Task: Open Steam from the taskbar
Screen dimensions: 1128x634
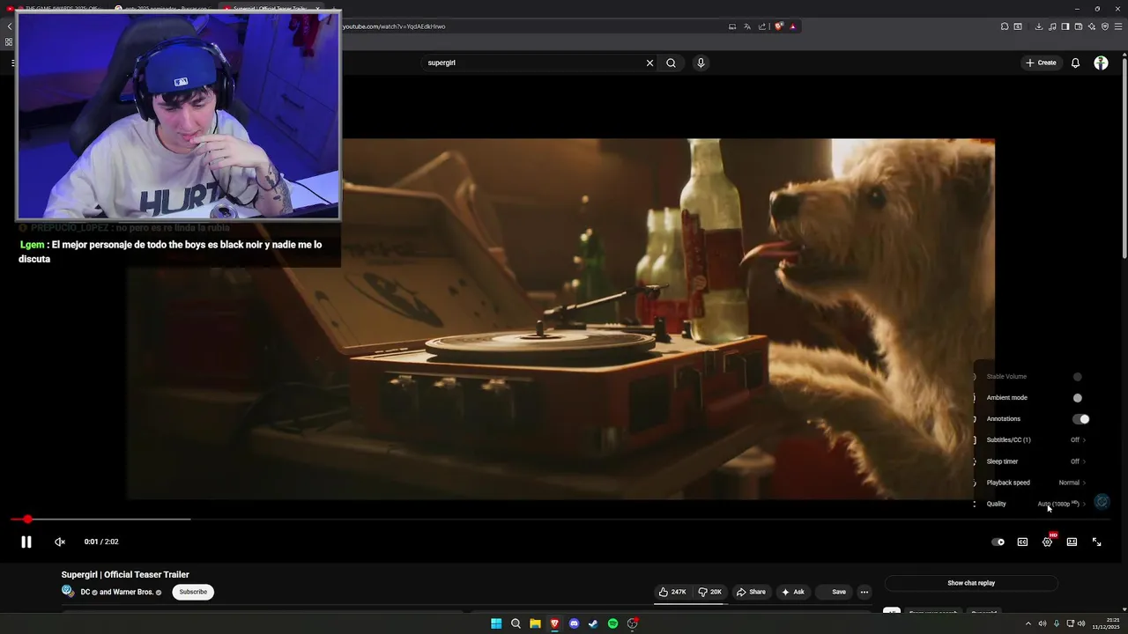Action: pos(593,623)
